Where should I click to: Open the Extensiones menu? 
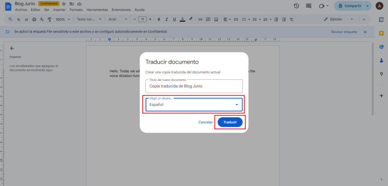click(x=121, y=10)
